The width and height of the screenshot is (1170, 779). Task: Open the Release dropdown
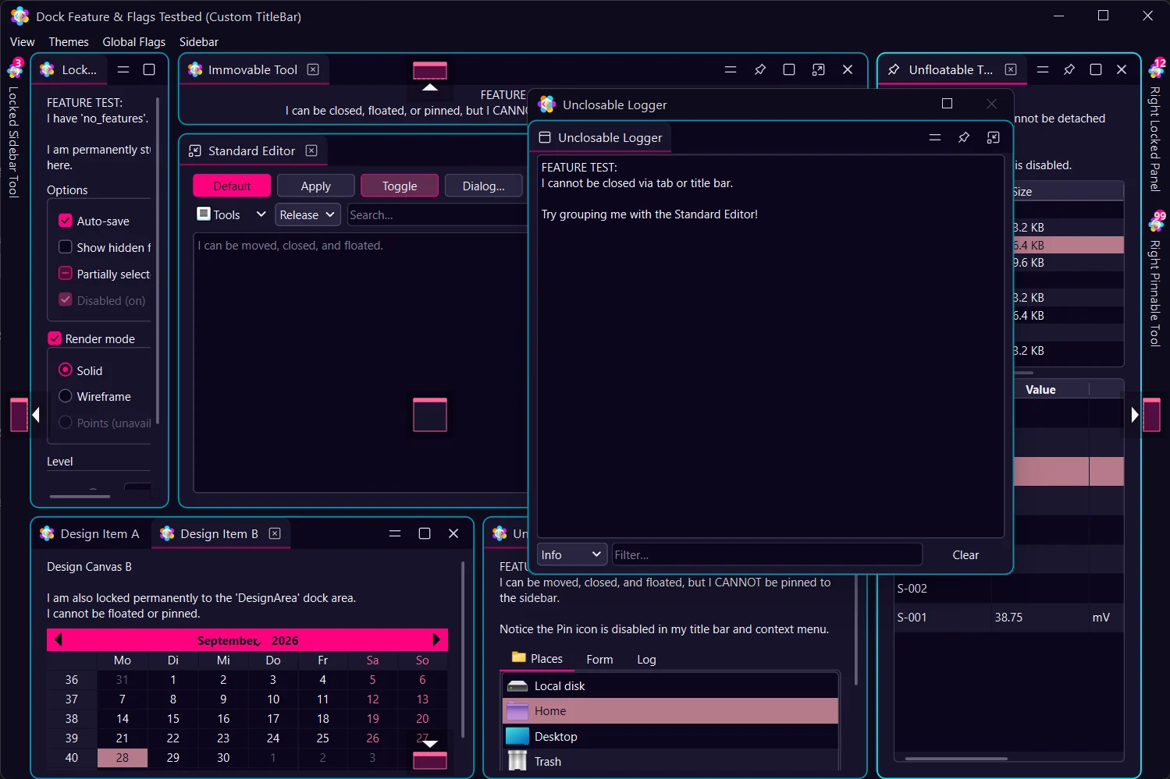click(x=308, y=214)
